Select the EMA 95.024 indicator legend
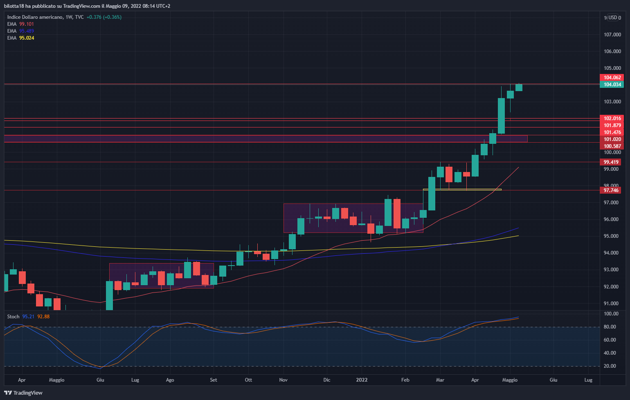The height and width of the screenshot is (400, 630). click(x=20, y=38)
